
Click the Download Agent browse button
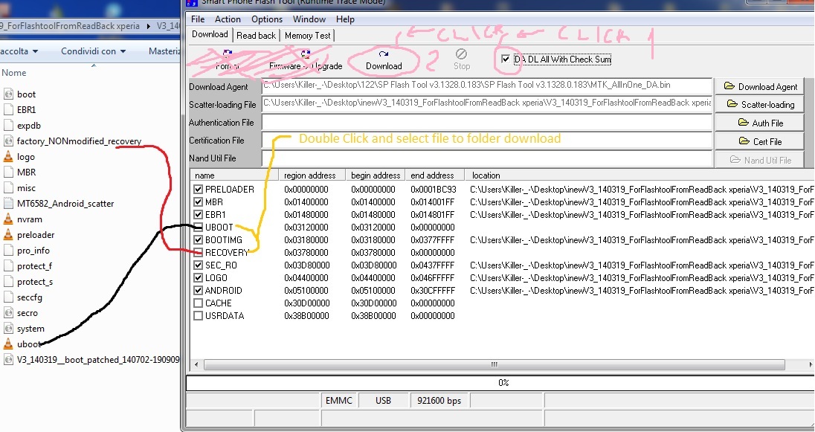[760, 86]
